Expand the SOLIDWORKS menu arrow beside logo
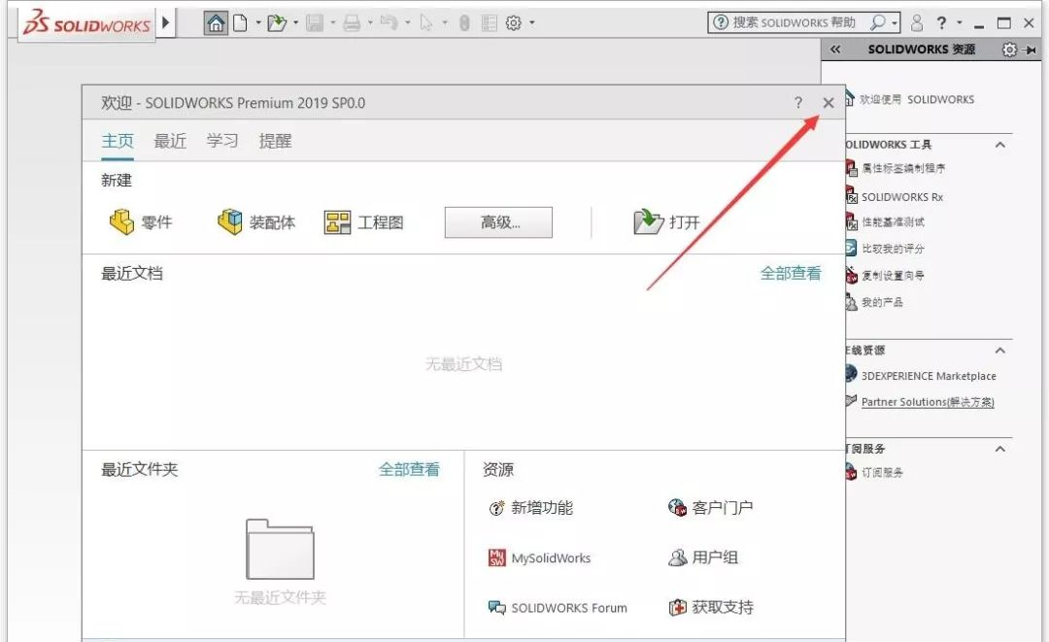1049x642 pixels. click(x=166, y=23)
